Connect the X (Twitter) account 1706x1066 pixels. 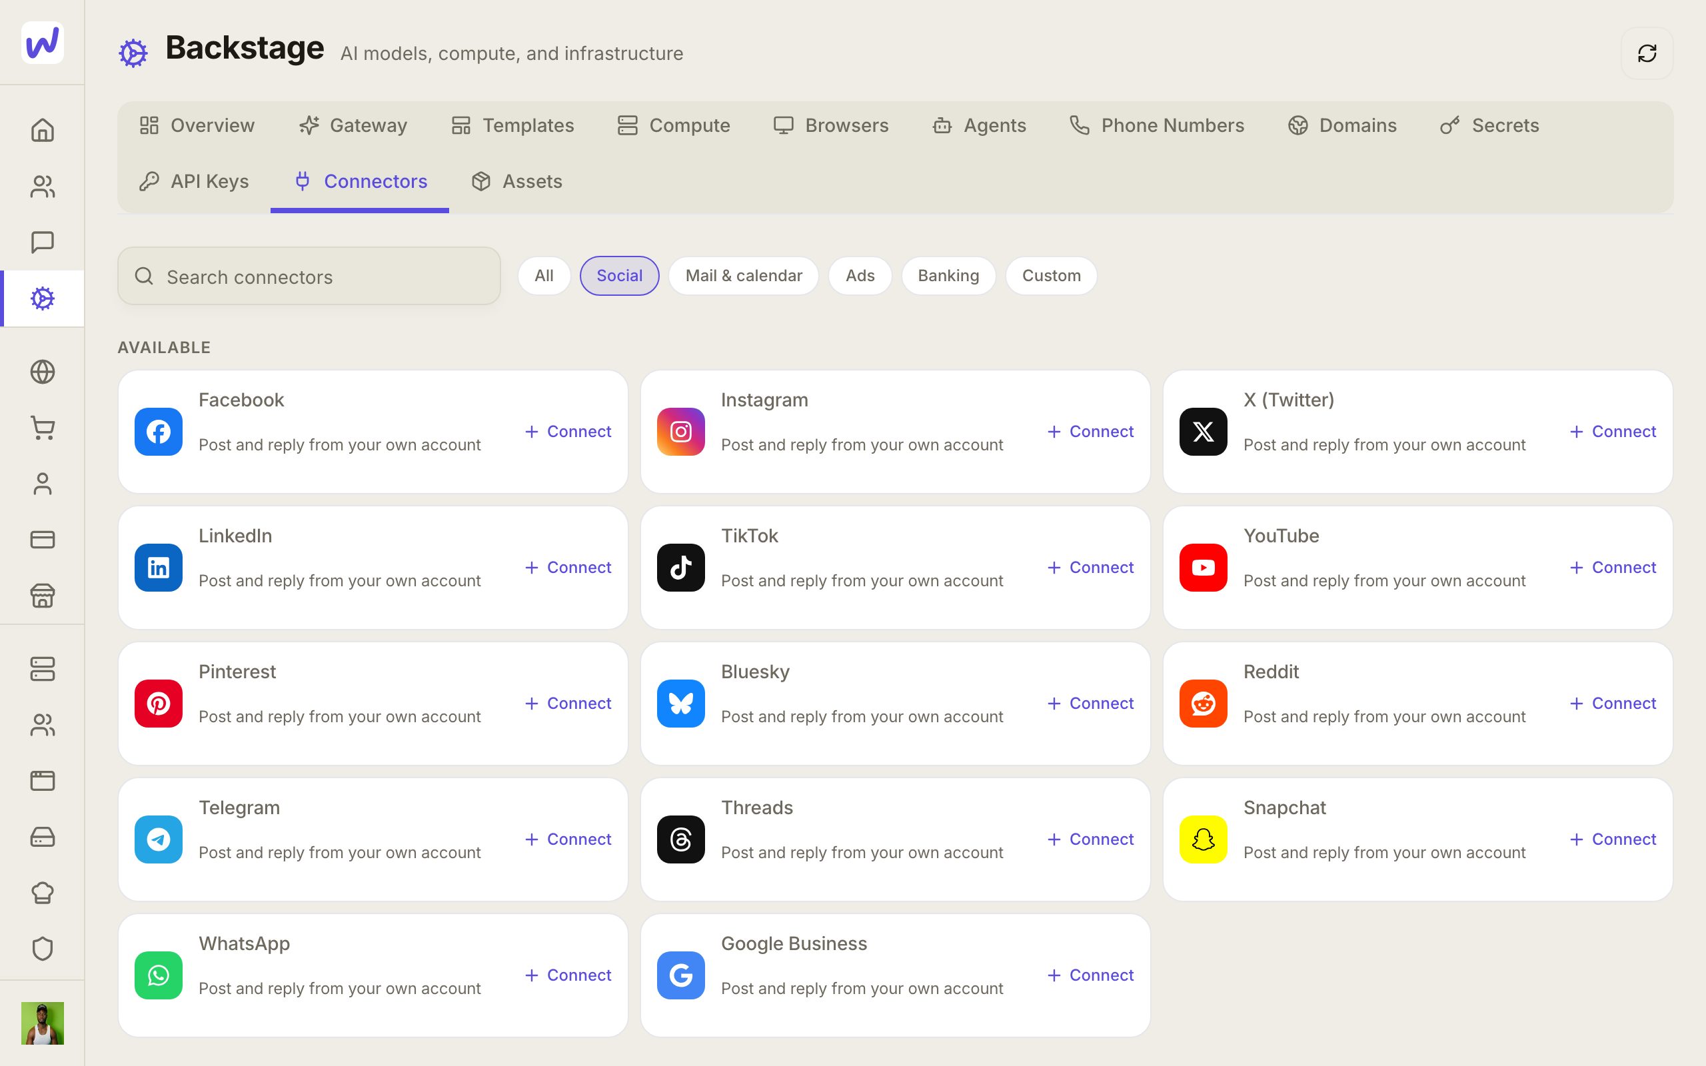pos(1613,432)
